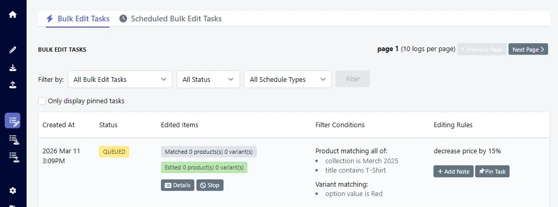Viewport: 558px width, 207px height.
Task: Pin Task for the 15% price decrease
Action: 492,172
